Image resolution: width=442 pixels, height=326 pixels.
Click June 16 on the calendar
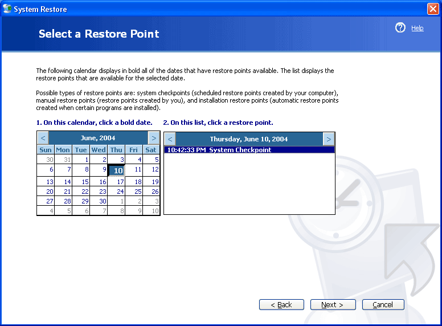click(99, 182)
